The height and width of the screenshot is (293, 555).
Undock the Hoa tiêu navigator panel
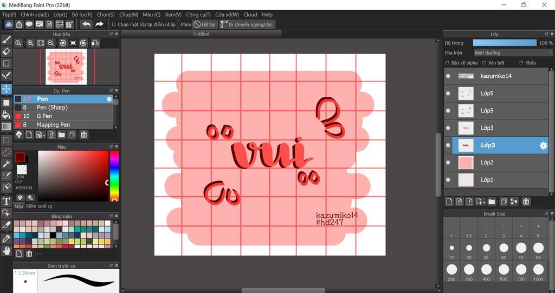click(111, 34)
